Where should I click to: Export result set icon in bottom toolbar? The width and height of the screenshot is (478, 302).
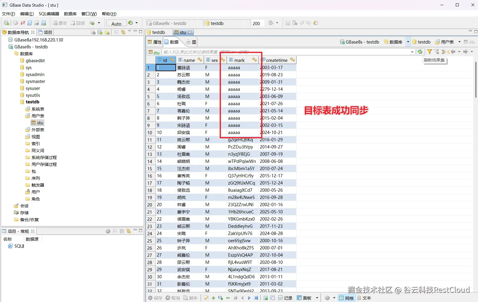pos(266,298)
